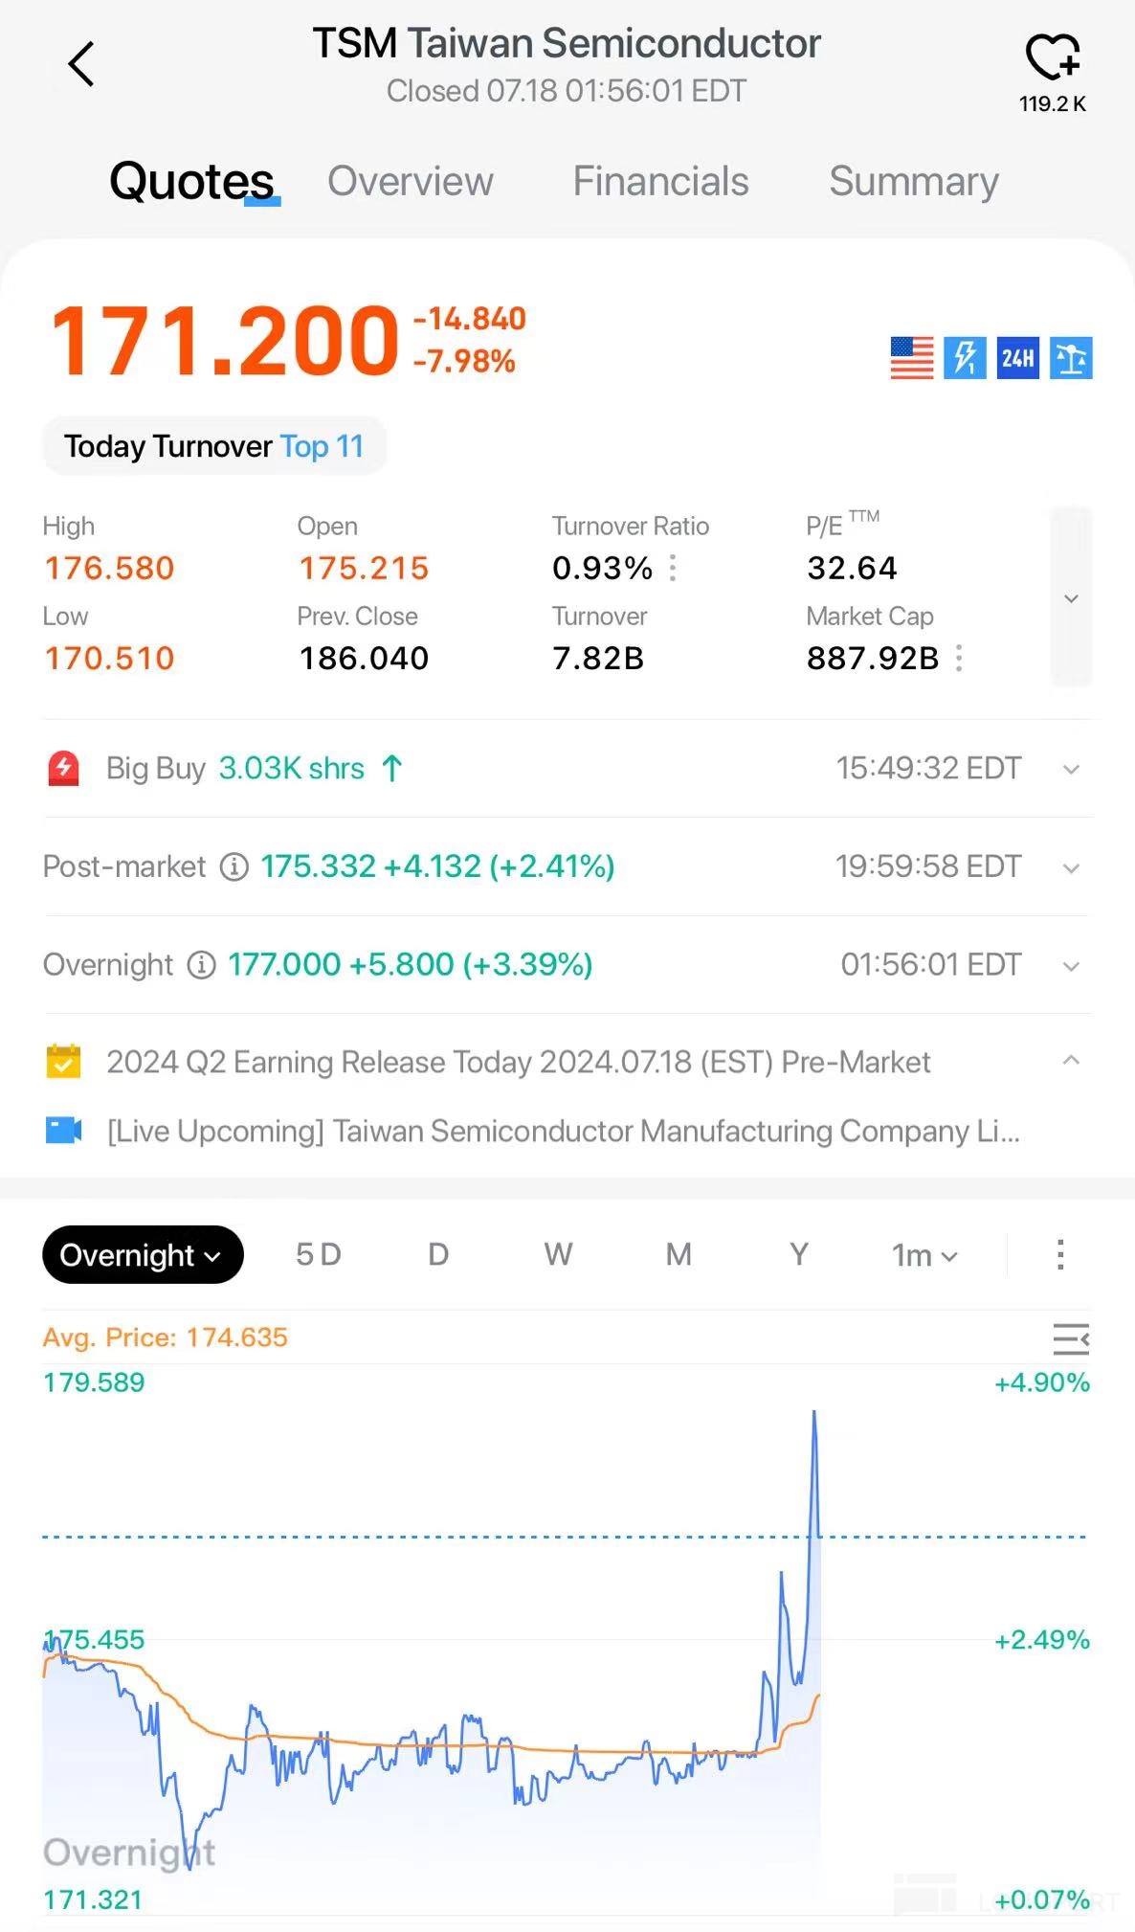The width and height of the screenshot is (1135, 1932).
Task: Tap the 2024 Q2 Earning Release text
Action: tap(518, 1062)
